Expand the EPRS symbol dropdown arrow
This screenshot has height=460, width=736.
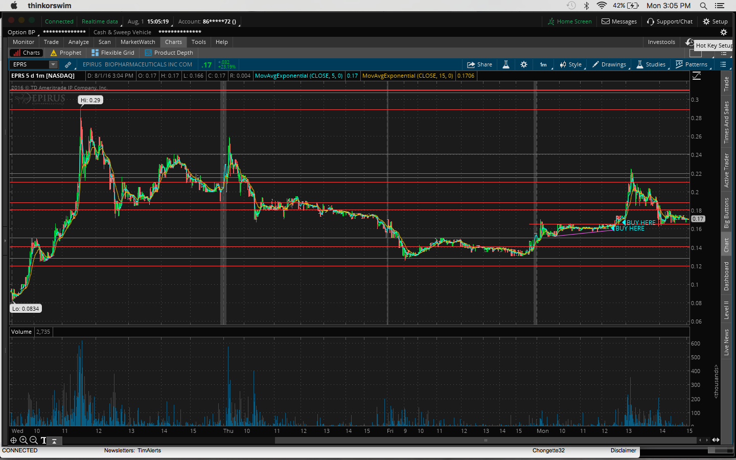(53, 64)
